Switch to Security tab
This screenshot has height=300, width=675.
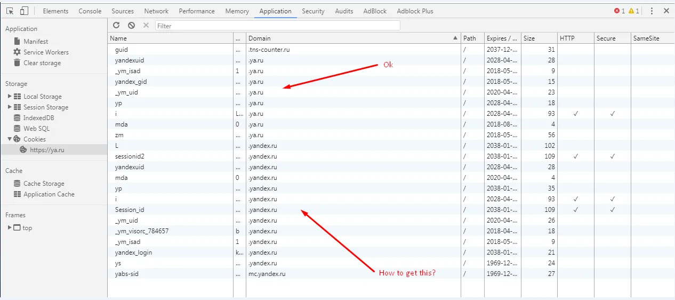(313, 11)
